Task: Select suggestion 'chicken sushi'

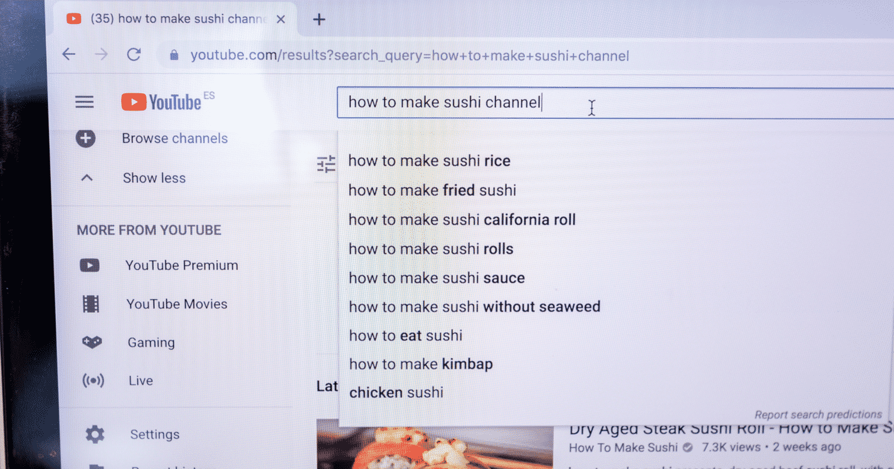Action: [396, 393]
